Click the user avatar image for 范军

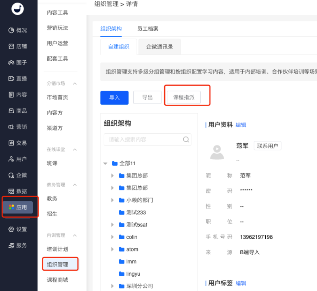[x=217, y=151]
